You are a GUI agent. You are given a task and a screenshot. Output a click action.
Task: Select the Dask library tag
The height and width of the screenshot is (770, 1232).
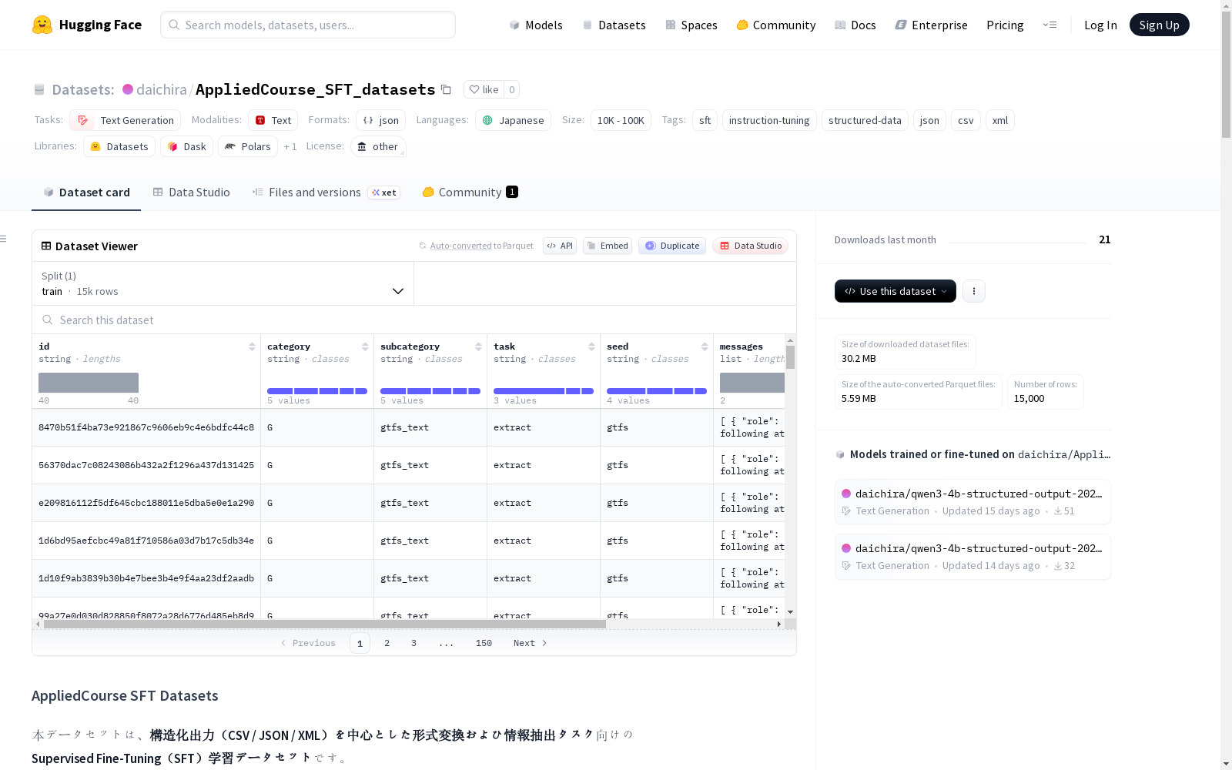pos(186,146)
